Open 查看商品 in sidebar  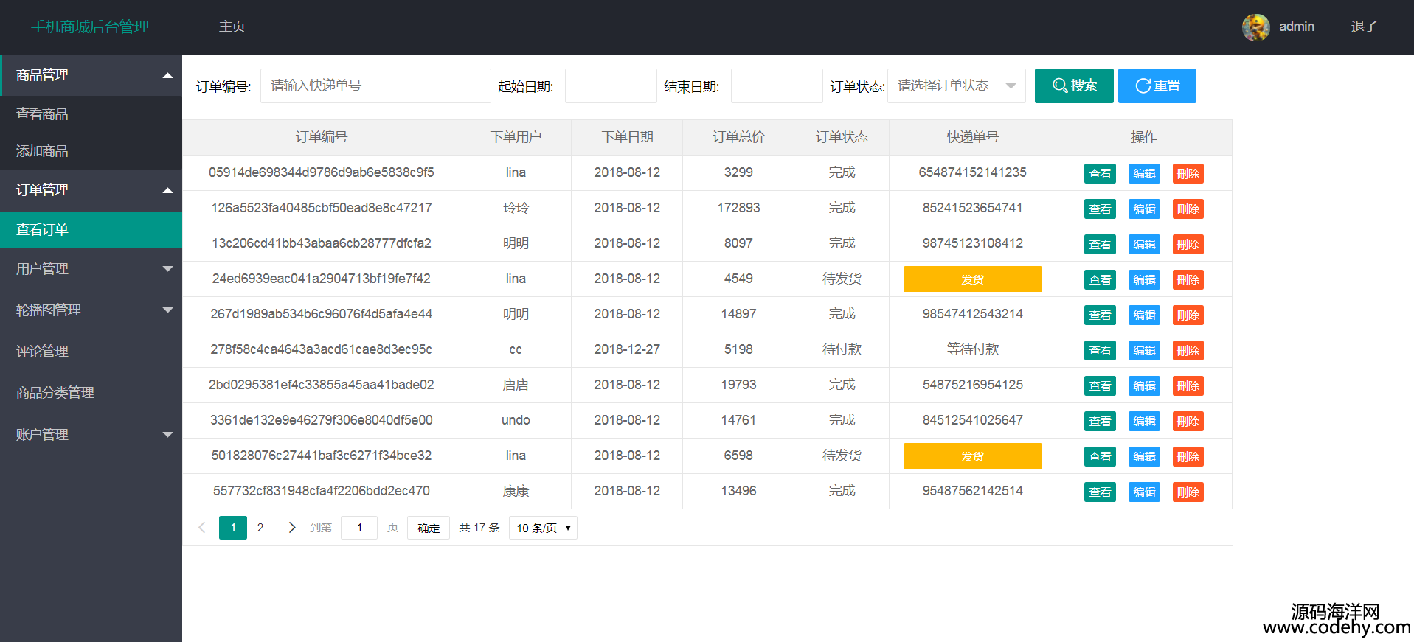(x=91, y=114)
